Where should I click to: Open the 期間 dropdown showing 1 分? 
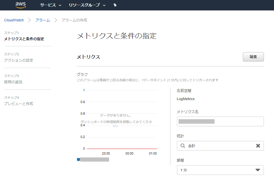(220, 170)
